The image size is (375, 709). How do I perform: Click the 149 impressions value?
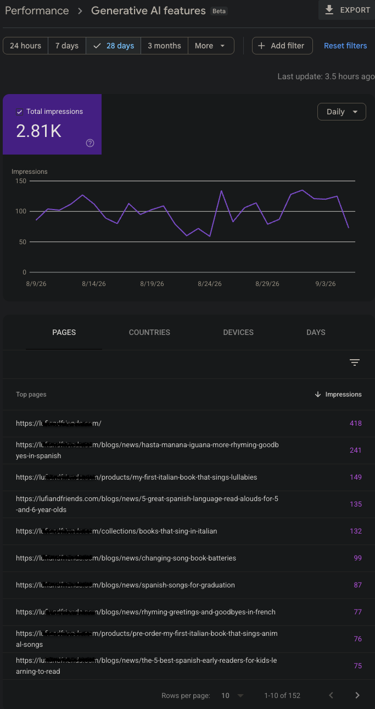(x=355, y=477)
